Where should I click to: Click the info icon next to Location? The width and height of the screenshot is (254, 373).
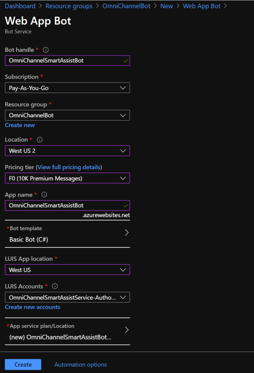40,140
